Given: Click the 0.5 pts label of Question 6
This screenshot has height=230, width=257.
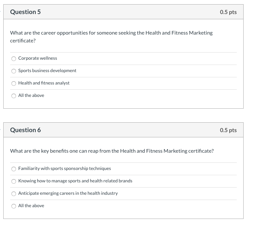Looking at the screenshot, I should pos(228,130).
